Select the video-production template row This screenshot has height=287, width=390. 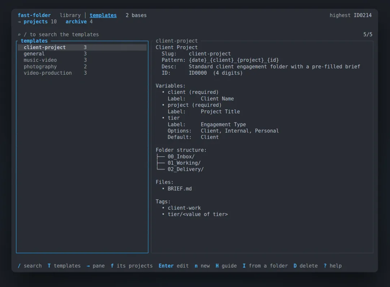coord(82,73)
